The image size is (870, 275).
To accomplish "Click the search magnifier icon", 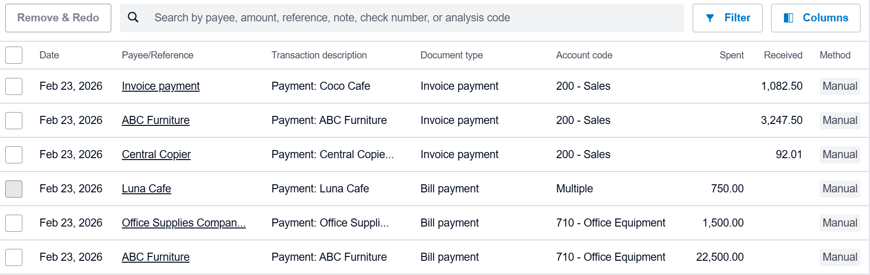I will point(133,18).
